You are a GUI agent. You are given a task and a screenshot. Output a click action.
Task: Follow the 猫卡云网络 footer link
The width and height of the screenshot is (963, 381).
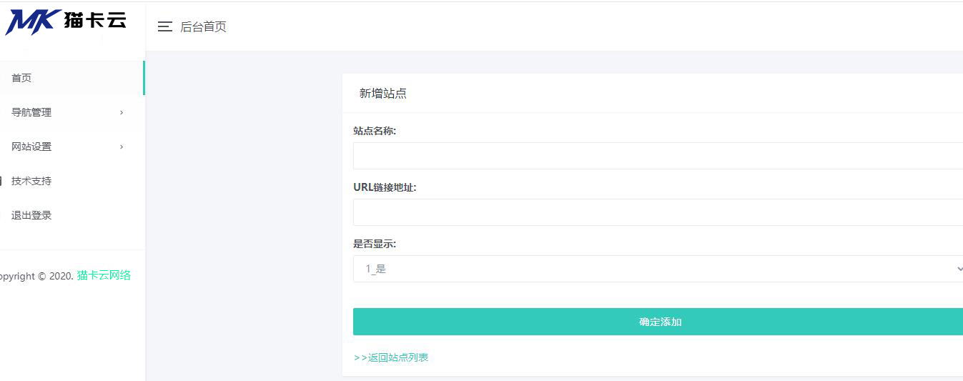point(104,275)
